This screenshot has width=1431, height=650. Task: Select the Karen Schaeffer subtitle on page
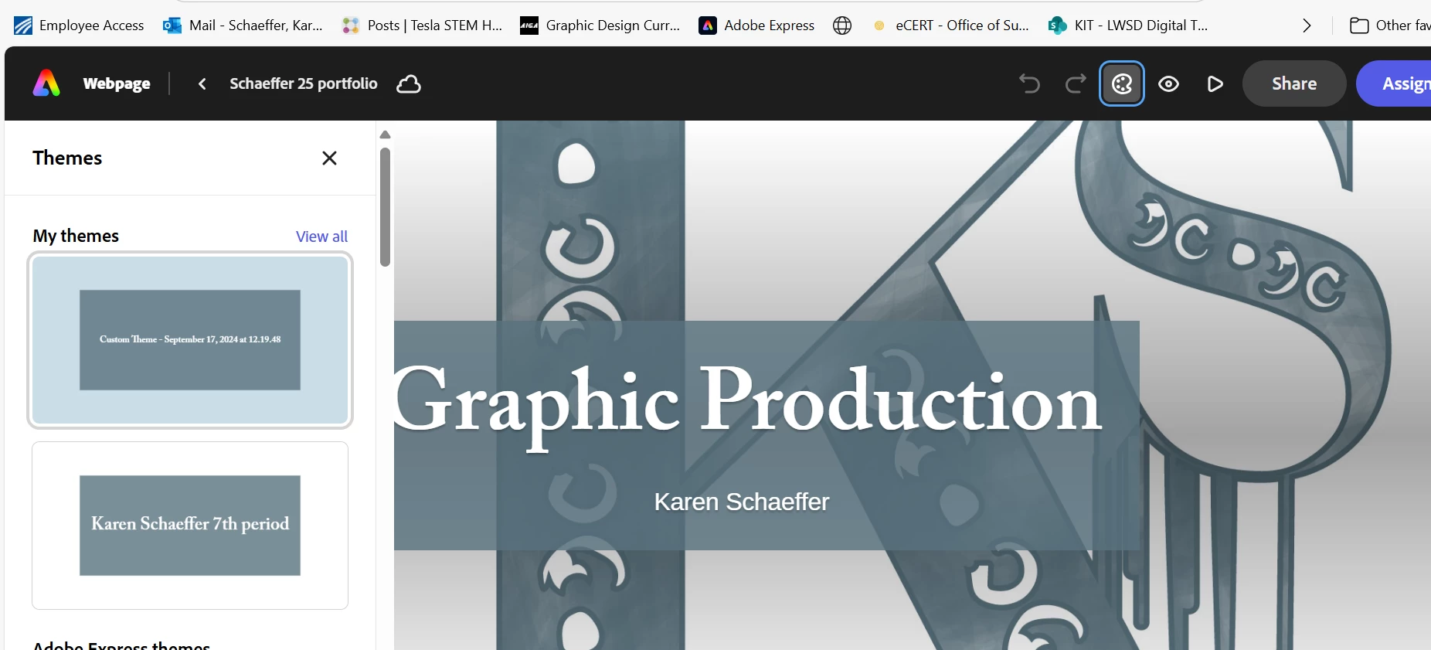[x=742, y=502]
